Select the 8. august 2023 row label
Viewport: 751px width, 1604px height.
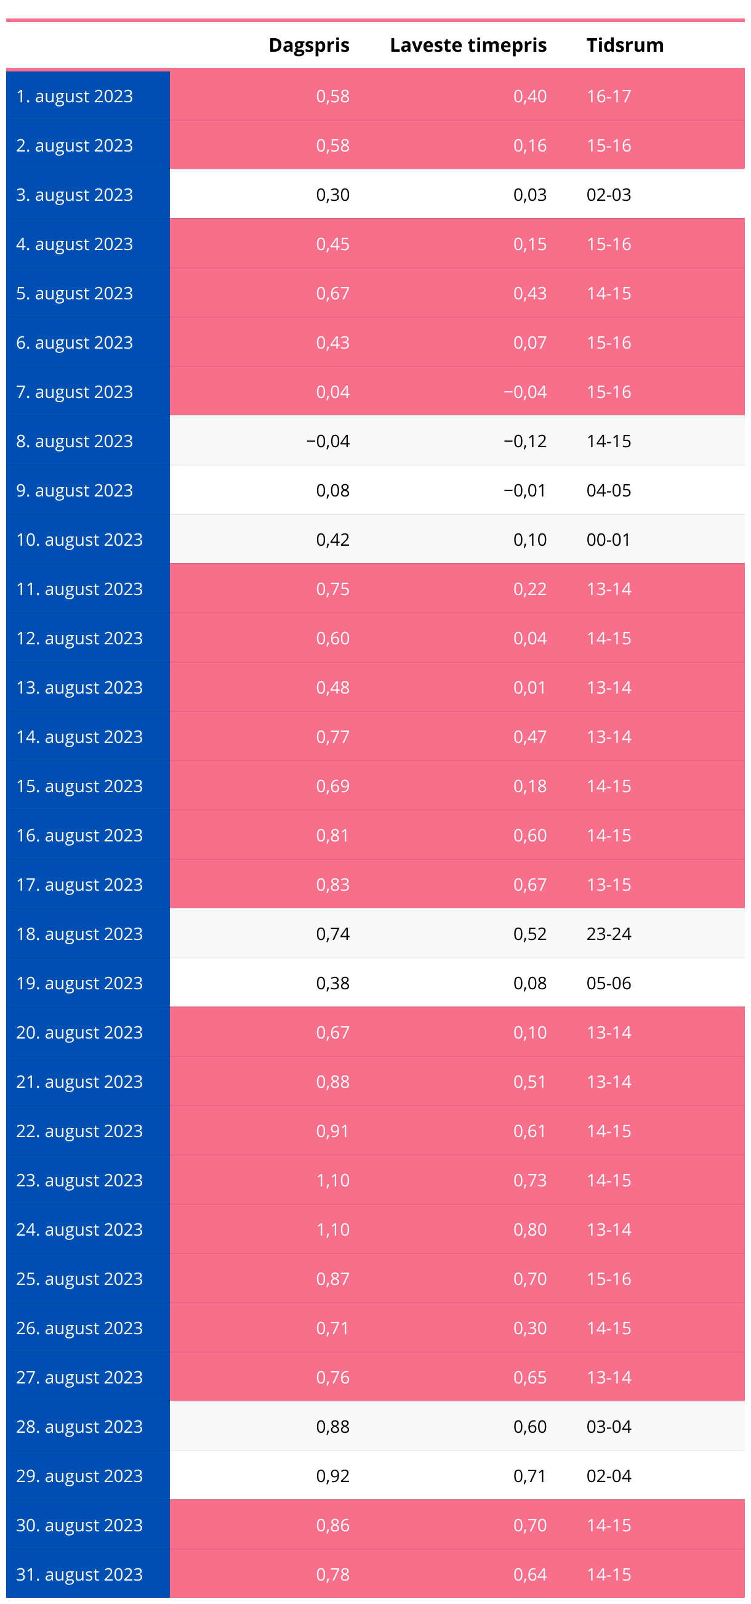point(74,442)
